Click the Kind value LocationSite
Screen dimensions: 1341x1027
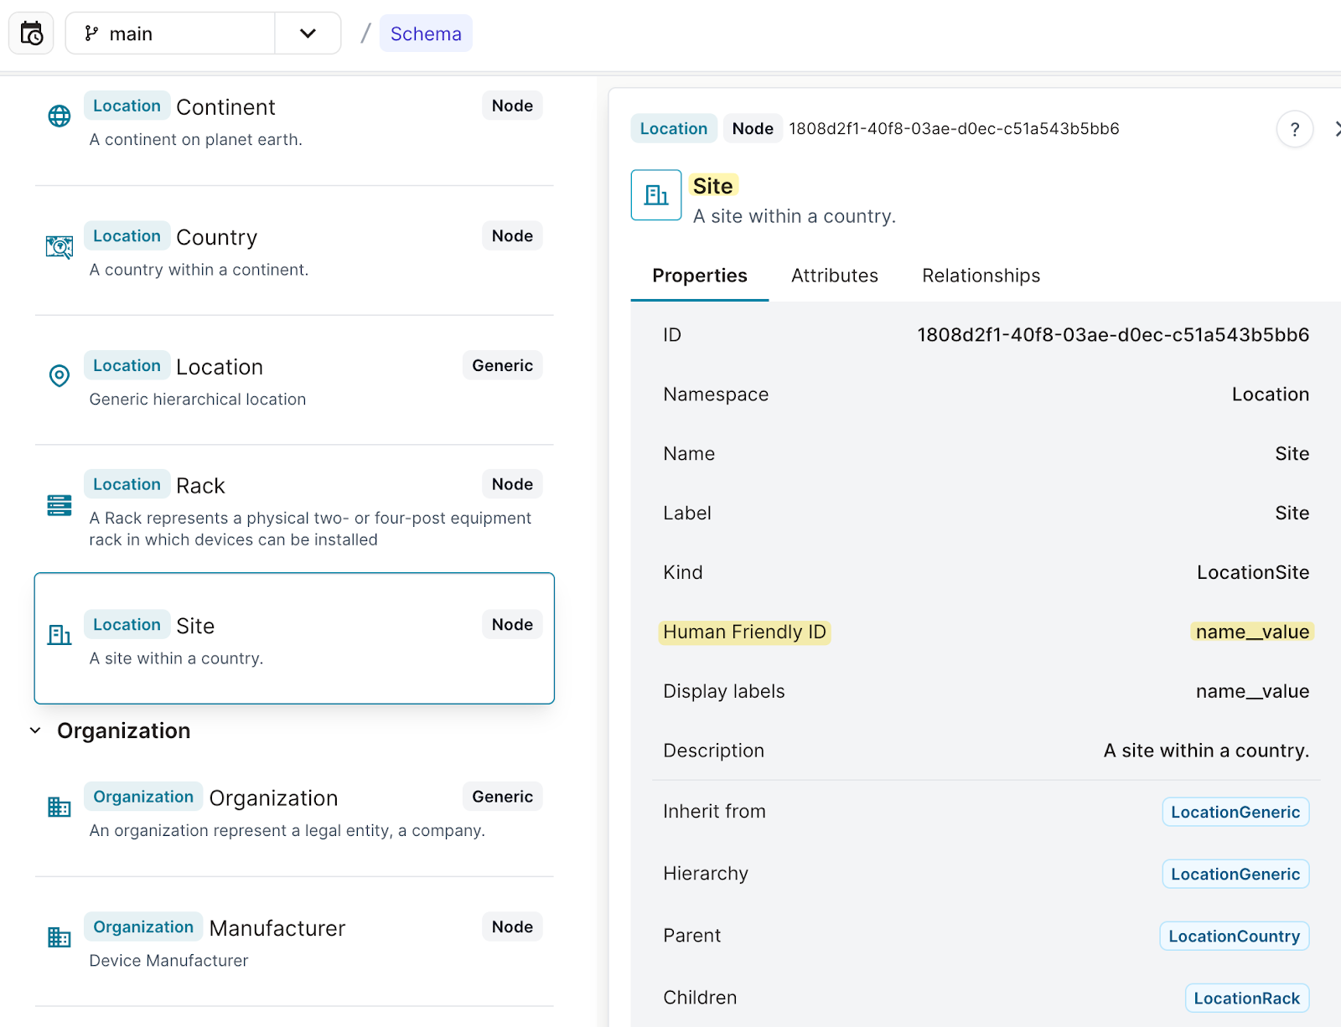click(1253, 573)
